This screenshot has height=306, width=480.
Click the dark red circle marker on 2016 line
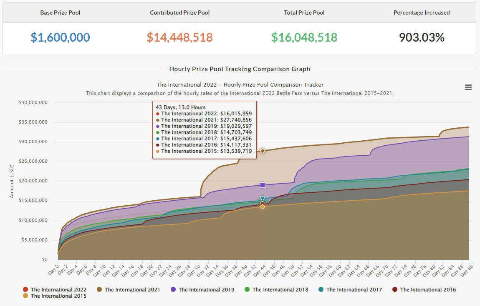(263, 204)
